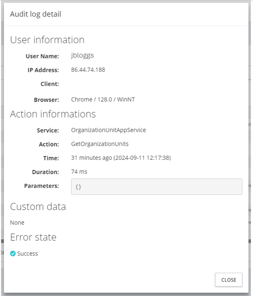Select the user name jbloggs
Viewport: 253px width, 296px height.
tap(82, 56)
